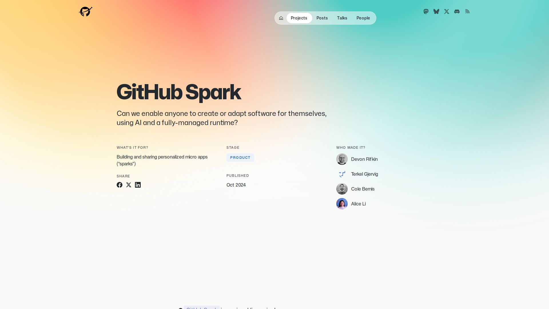Open Cole Bemis's profile link
The image size is (549, 309).
363,189
